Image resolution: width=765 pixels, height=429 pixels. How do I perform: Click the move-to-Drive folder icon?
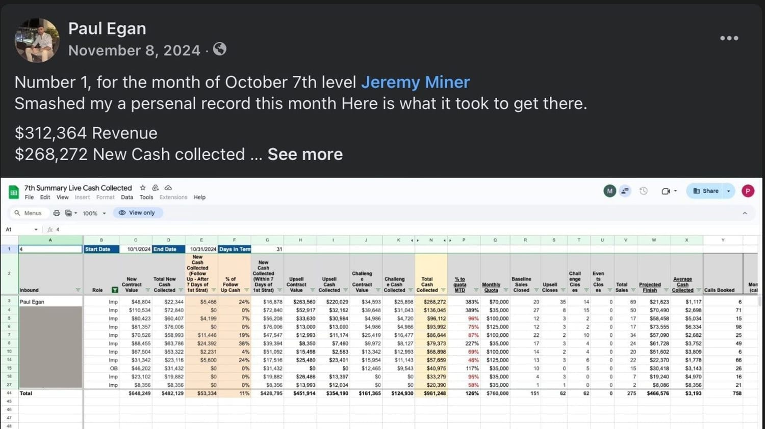point(156,188)
